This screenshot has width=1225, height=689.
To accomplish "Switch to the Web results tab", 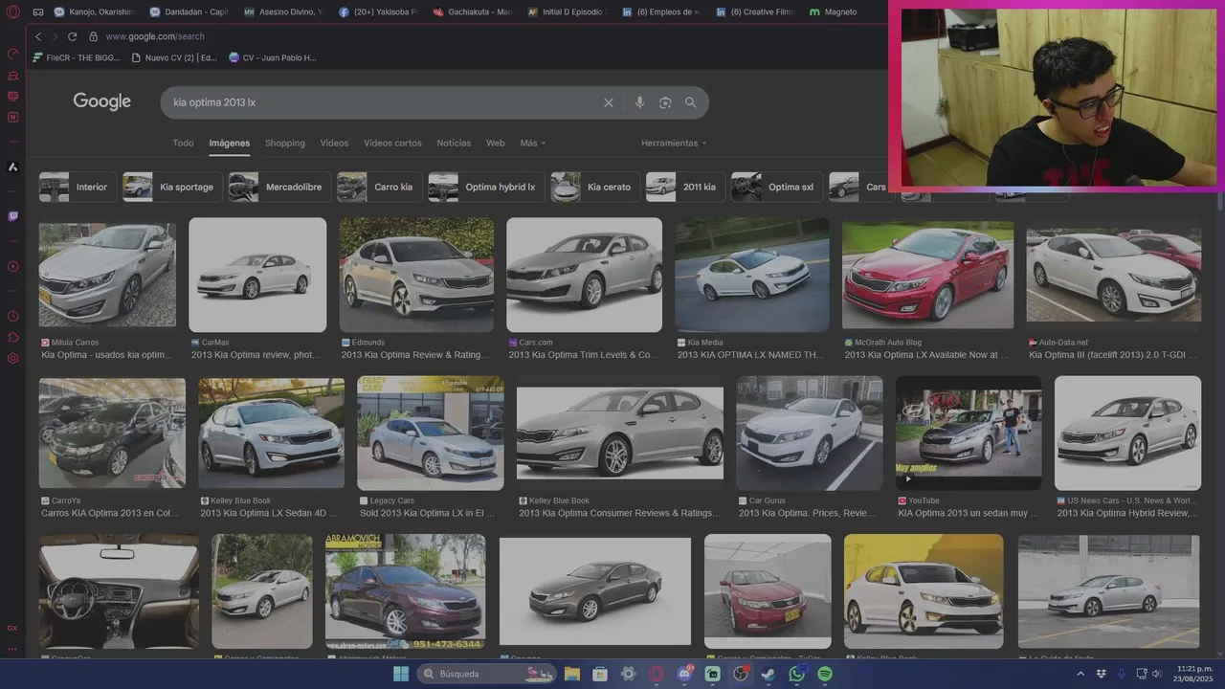I will pyautogui.click(x=495, y=143).
